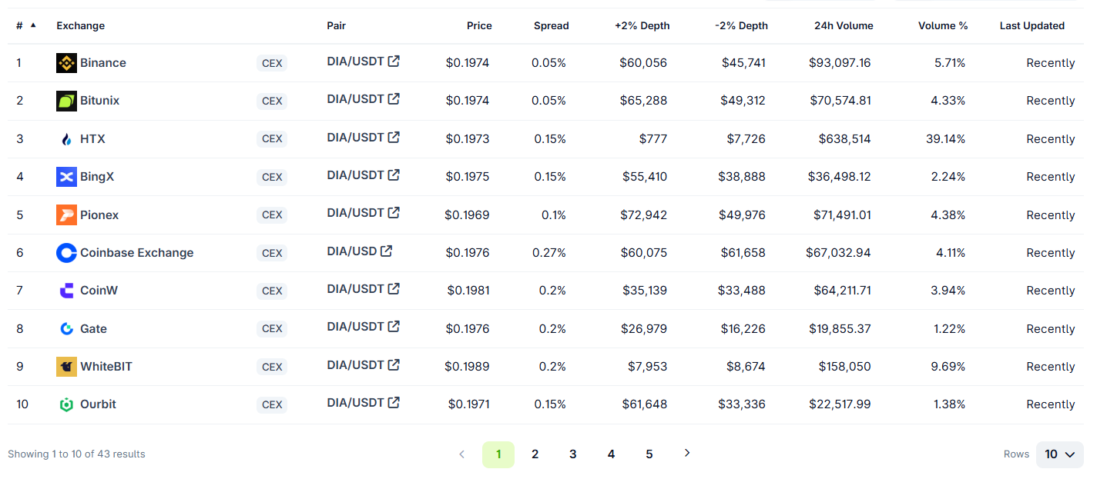Sort by the 24h Volume column header
Viewport: 1107px width, 479px height.
coord(844,25)
